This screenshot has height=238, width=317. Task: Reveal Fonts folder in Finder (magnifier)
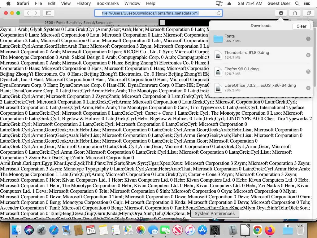pyautogui.click(x=308, y=39)
